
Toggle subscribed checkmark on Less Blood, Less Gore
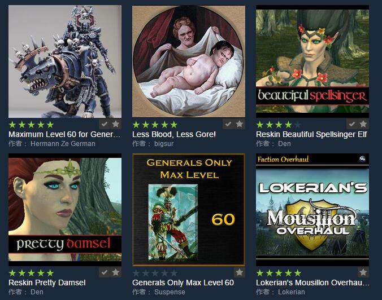(228, 124)
